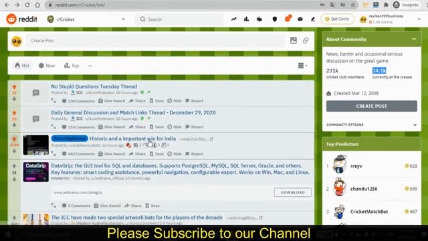The height and width of the screenshot is (241, 428).
Task: Open the user account dropdown menu
Action: 391,19
